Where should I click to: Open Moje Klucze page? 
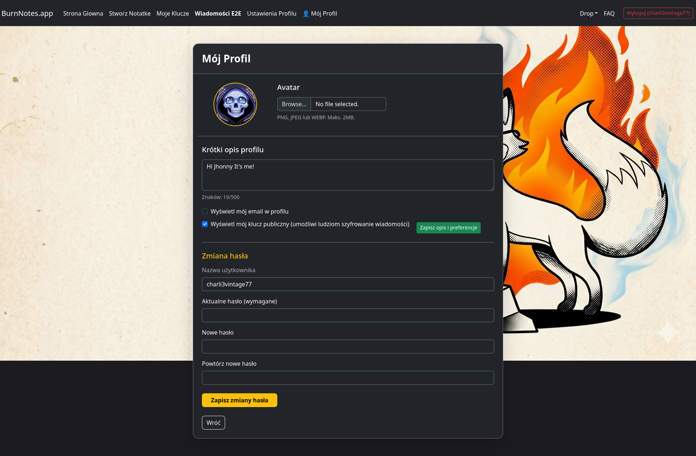173,13
